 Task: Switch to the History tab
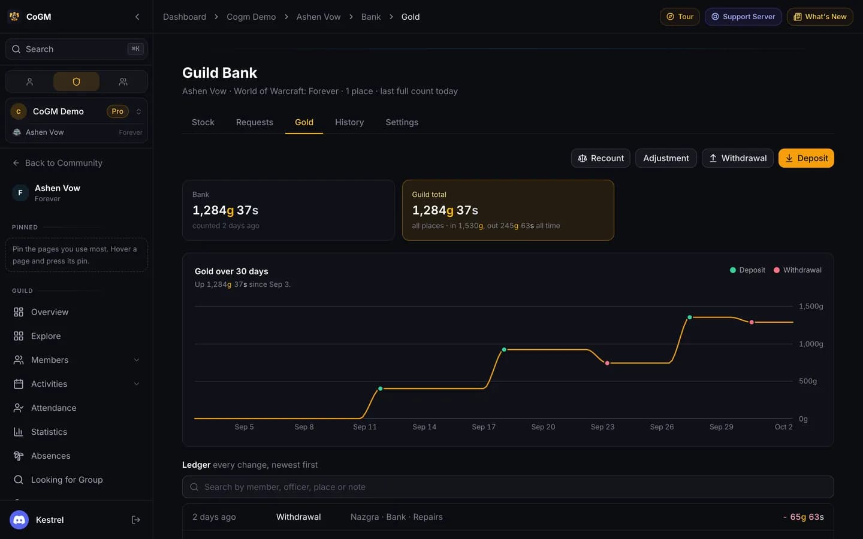349,122
